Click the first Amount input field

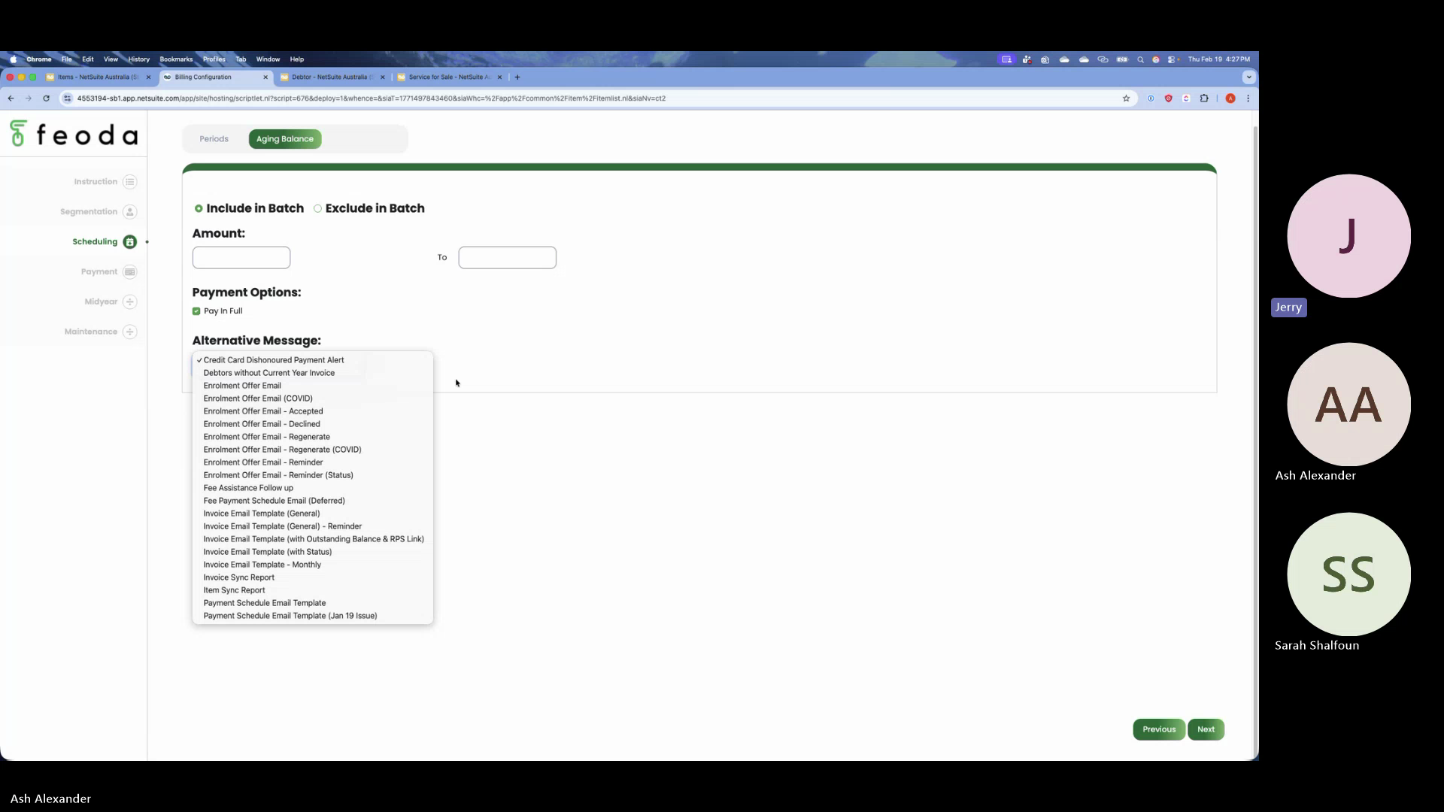[x=241, y=257]
